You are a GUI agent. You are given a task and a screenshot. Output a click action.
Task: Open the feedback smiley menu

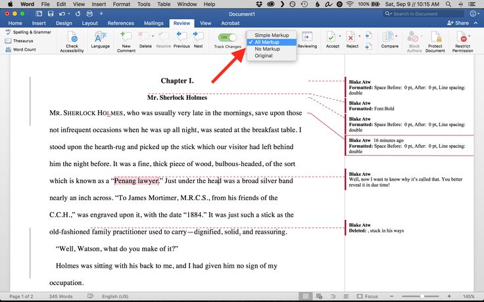tap(473, 14)
